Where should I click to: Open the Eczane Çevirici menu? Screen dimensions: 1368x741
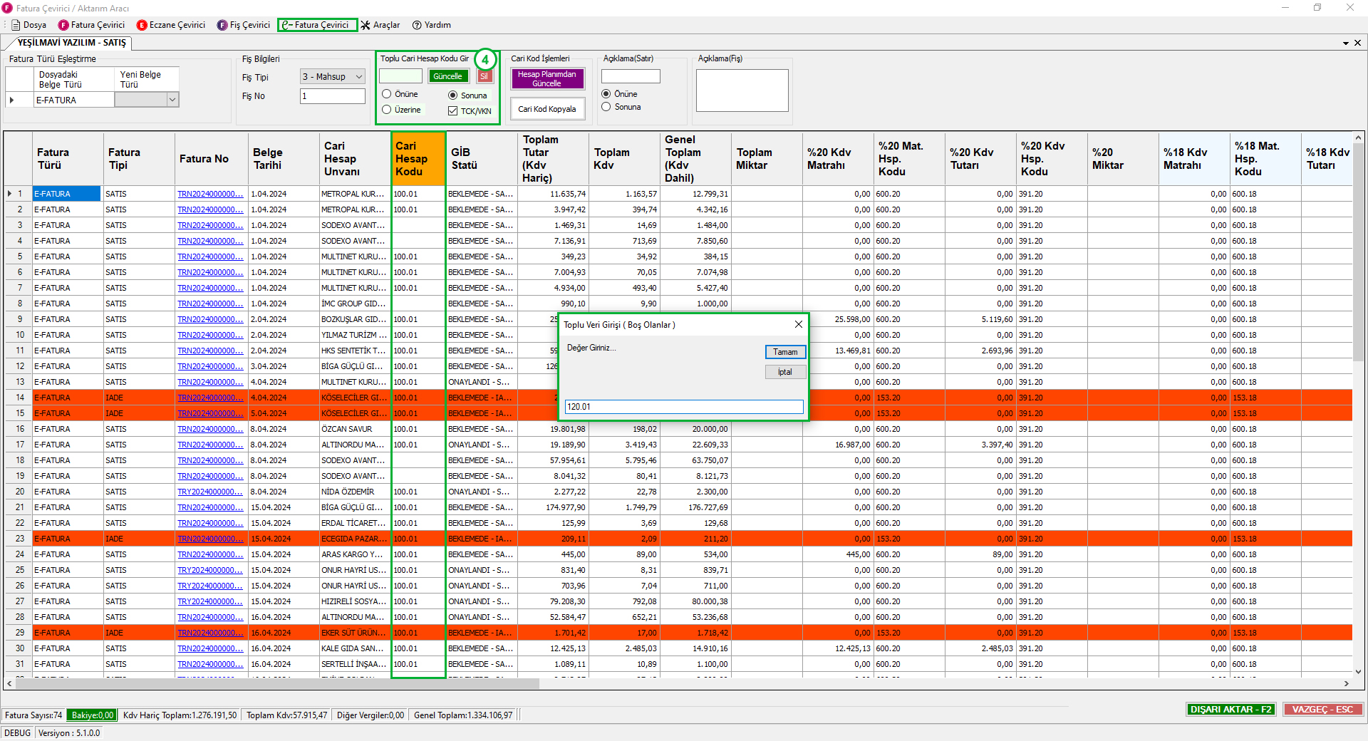(x=171, y=25)
